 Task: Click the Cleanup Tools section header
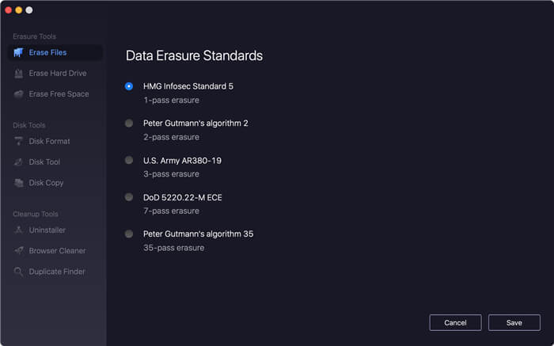point(36,214)
